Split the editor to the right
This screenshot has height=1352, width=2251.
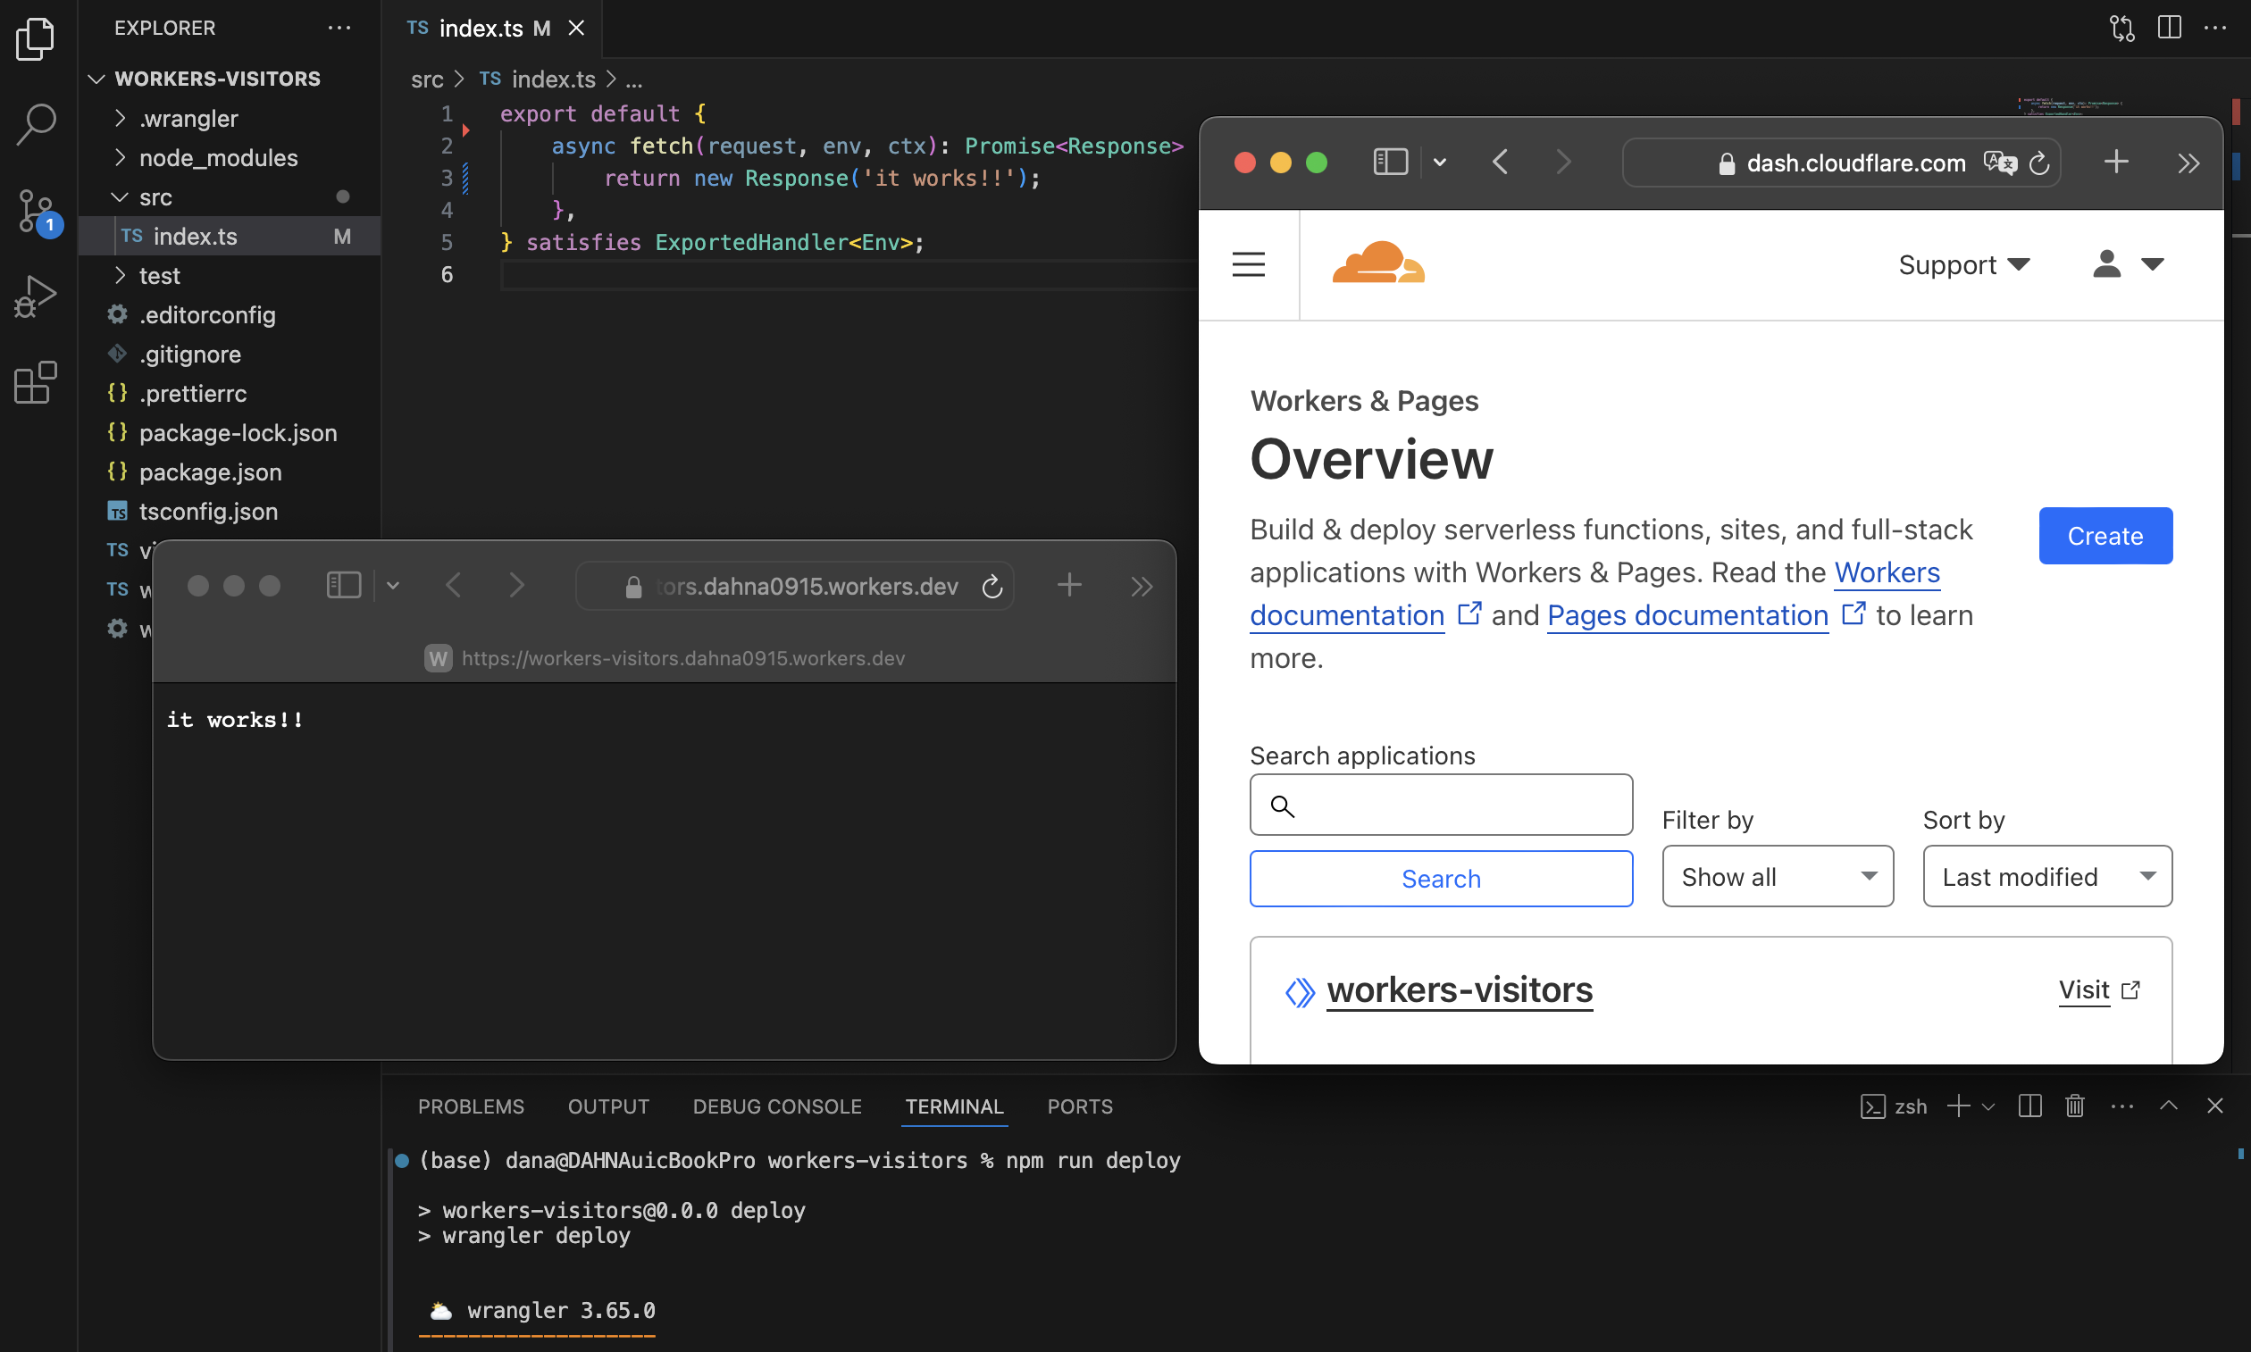coord(2170,29)
